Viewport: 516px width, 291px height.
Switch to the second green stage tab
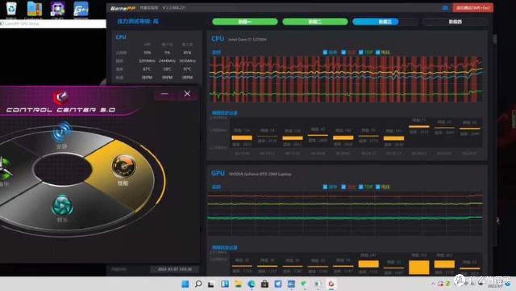pyautogui.click(x=315, y=22)
